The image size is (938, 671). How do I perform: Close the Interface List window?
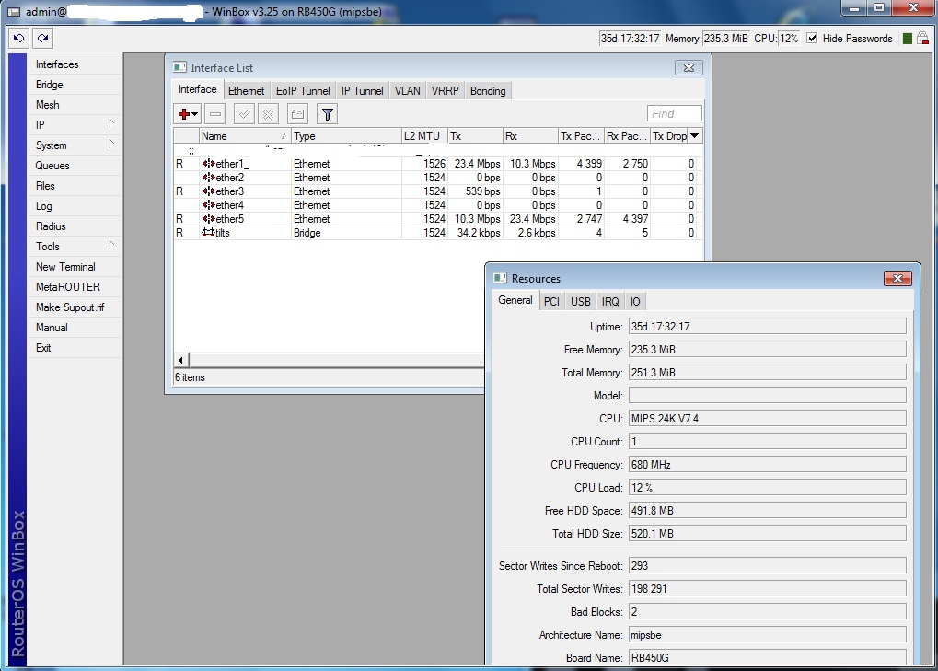(x=689, y=67)
